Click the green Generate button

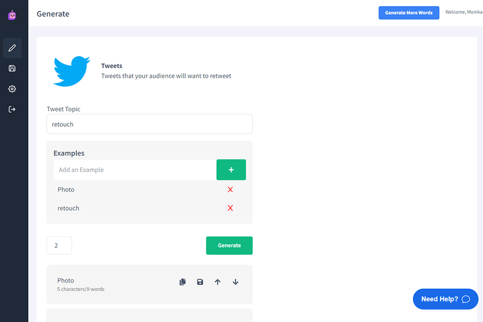[229, 246]
